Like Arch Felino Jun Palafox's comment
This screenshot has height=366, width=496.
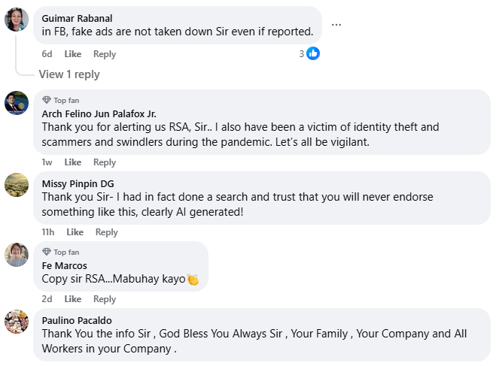pos(73,162)
